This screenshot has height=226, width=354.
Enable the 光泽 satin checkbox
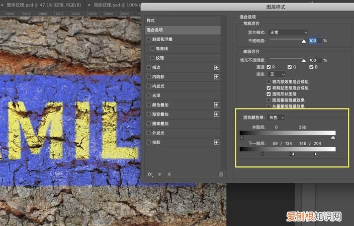coord(148,95)
